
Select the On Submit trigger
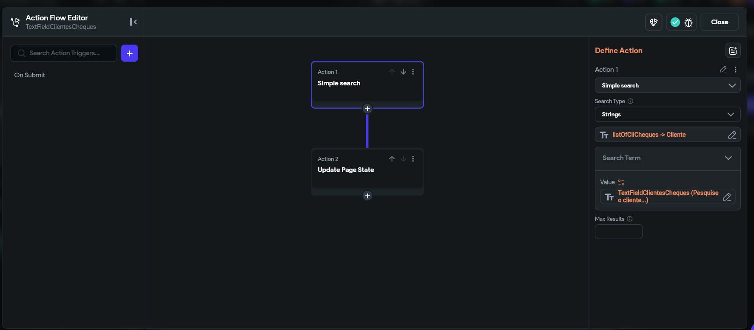30,75
